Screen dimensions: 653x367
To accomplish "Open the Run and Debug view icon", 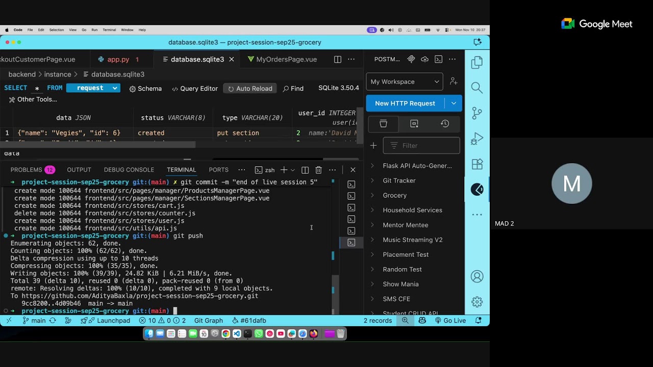I will click(x=477, y=139).
